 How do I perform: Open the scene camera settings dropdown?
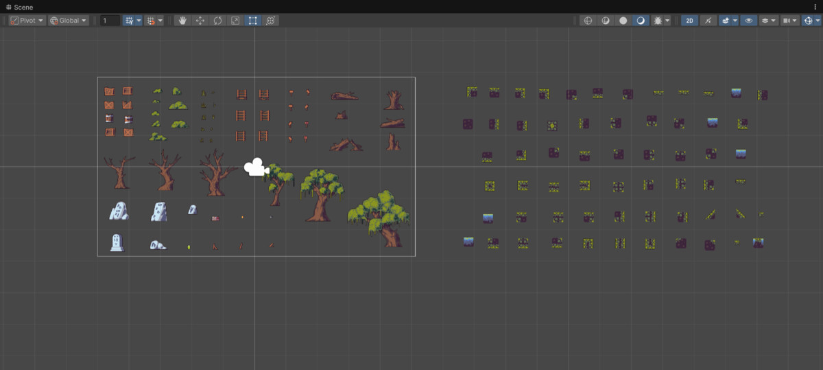(x=789, y=21)
